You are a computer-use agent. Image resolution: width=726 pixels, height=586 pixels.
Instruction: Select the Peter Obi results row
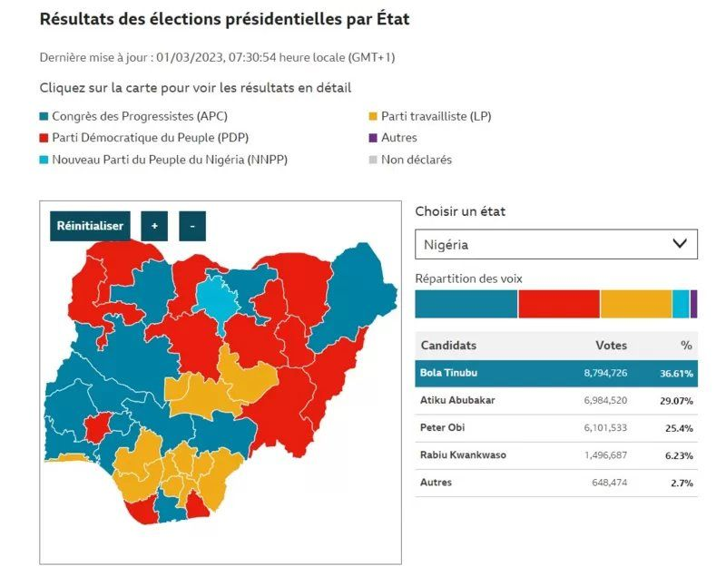pos(555,427)
